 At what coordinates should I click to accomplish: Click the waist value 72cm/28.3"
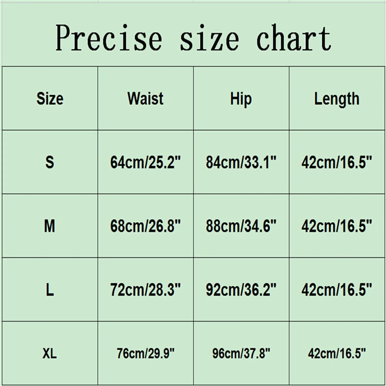145,289
